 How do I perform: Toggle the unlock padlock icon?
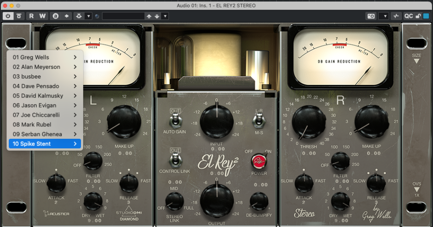point(418,16)
